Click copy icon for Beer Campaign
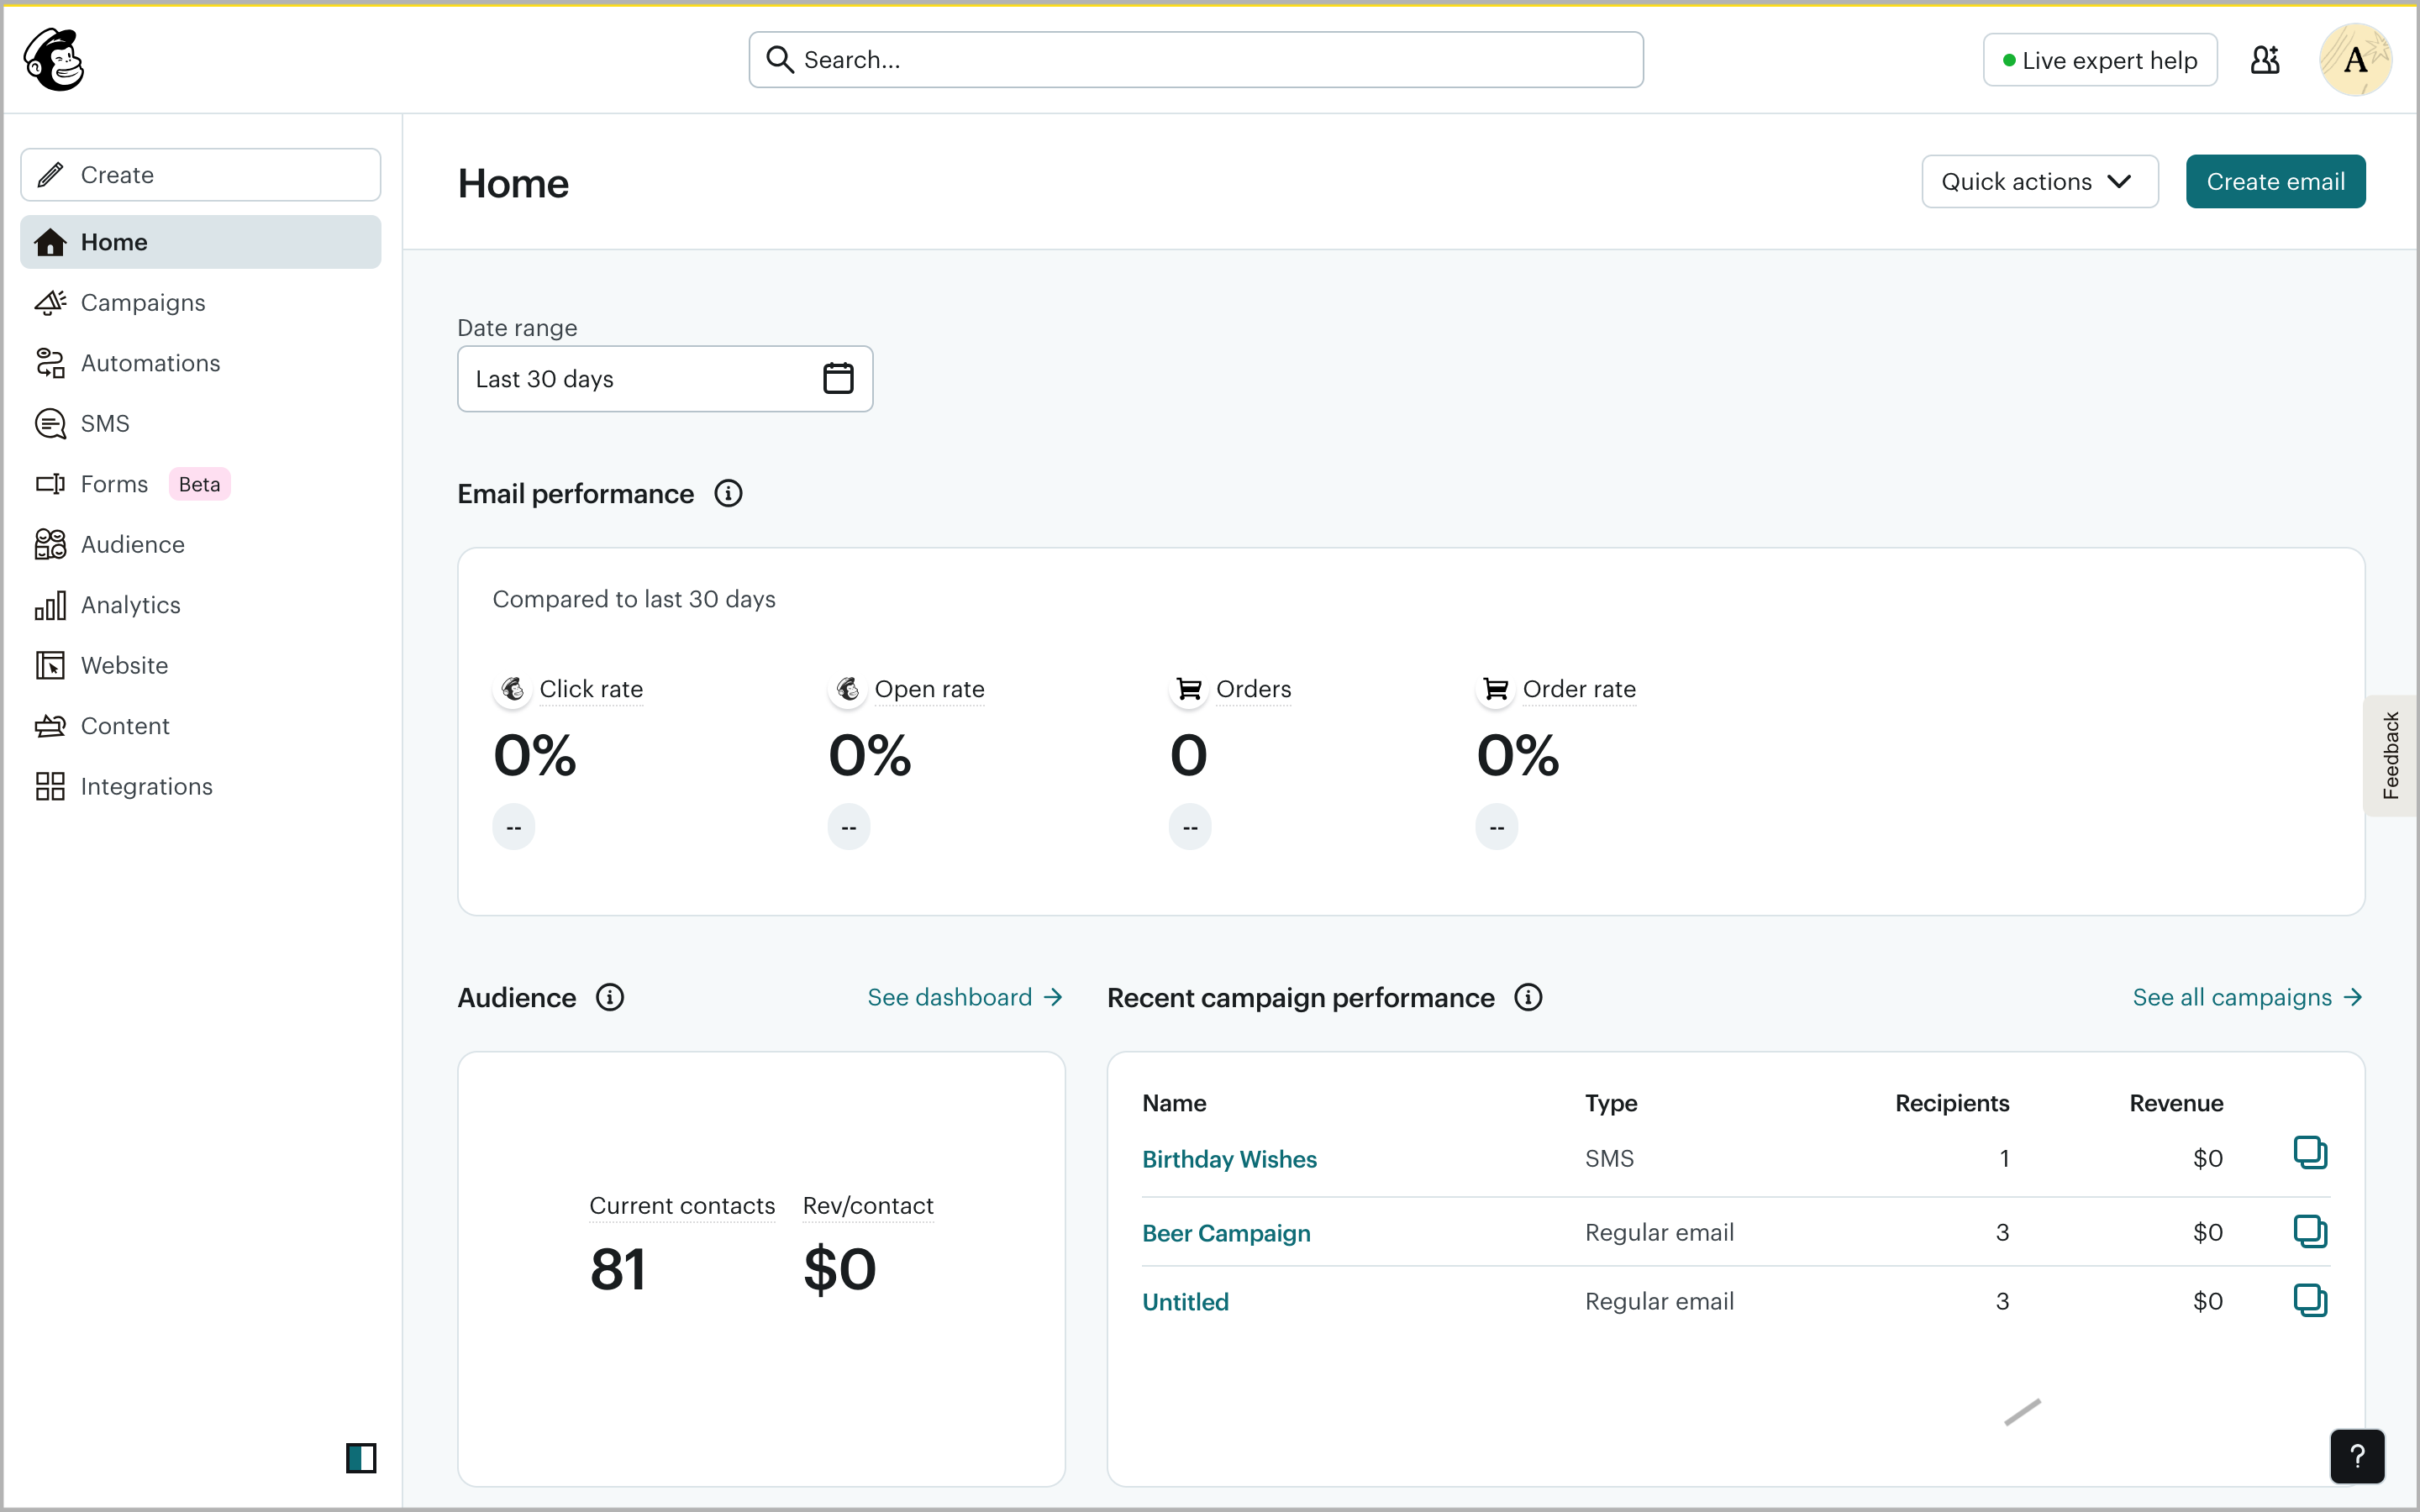This screenshot has width=2420, height=1512. 2310,1231
